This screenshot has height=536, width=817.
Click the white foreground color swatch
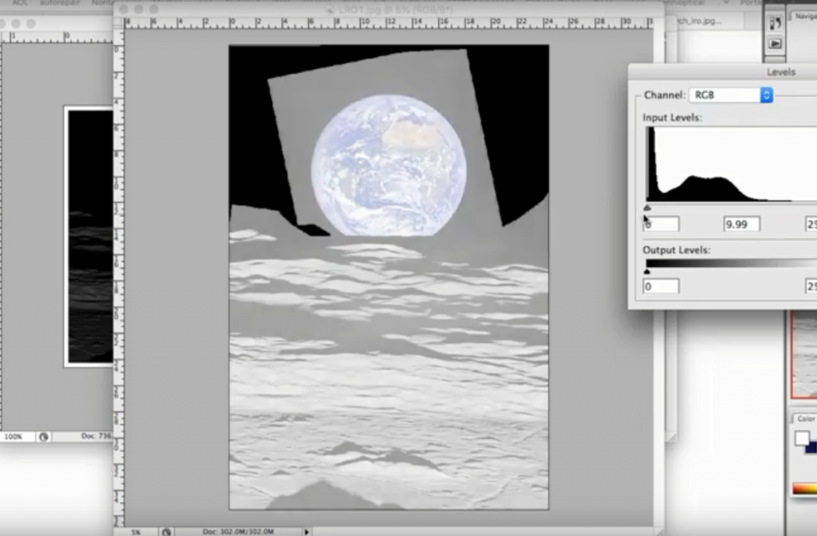(802, 439)
